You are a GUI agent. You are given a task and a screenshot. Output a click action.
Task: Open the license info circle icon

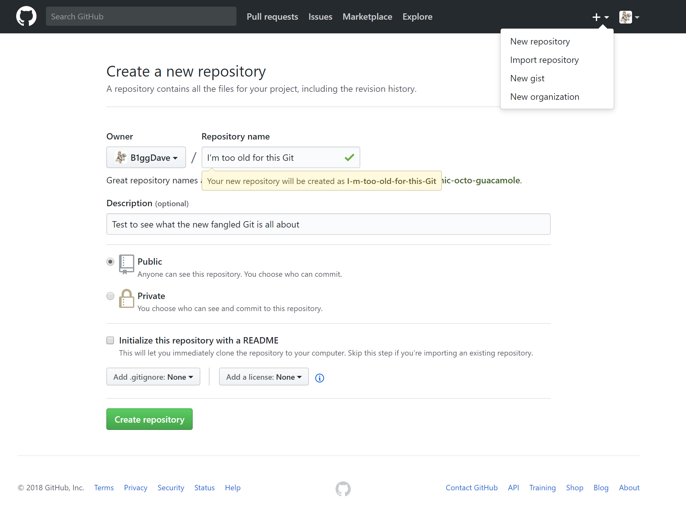point(319,378)
